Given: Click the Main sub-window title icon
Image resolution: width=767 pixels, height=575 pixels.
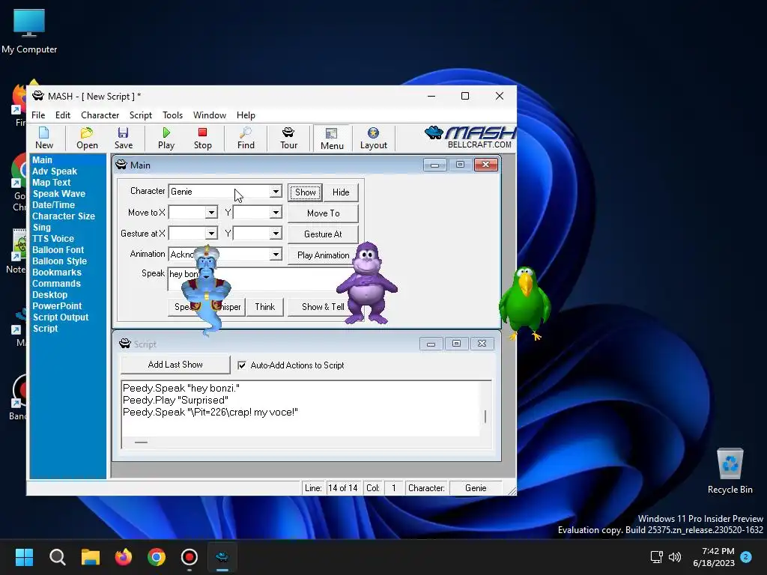Looking at the screenshot, I should point(121,165).
